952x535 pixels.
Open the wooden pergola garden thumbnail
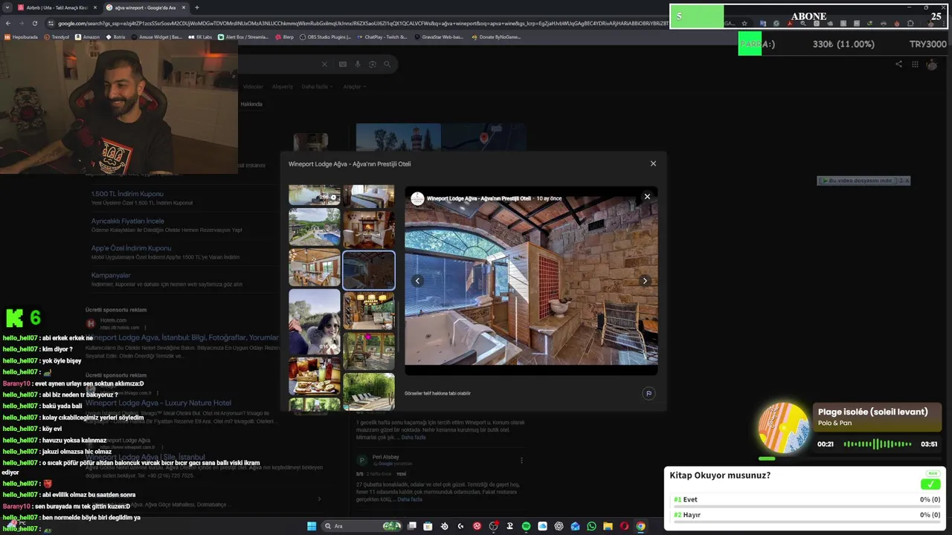click(369, 351)
